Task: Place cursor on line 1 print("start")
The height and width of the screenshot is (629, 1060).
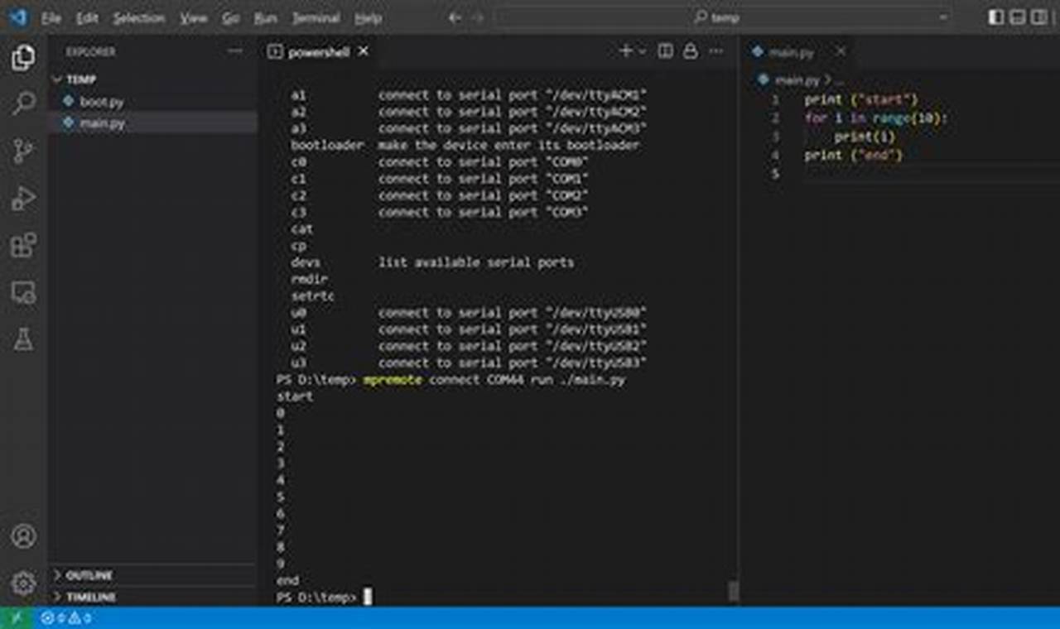Action: (x=861, y=100)
